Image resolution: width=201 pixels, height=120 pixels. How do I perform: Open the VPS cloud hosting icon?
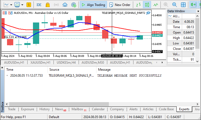point(65,5)
